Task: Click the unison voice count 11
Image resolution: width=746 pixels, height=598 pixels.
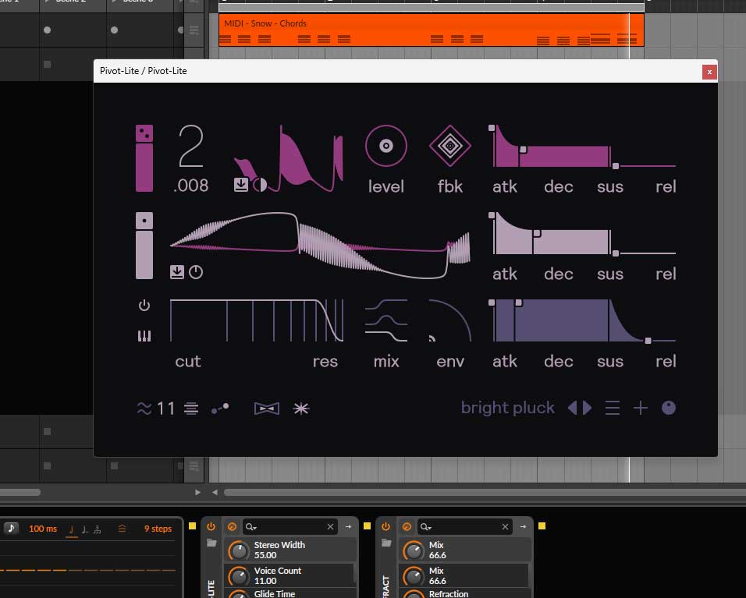Action: pyautogui.click(x=166, y=409)
